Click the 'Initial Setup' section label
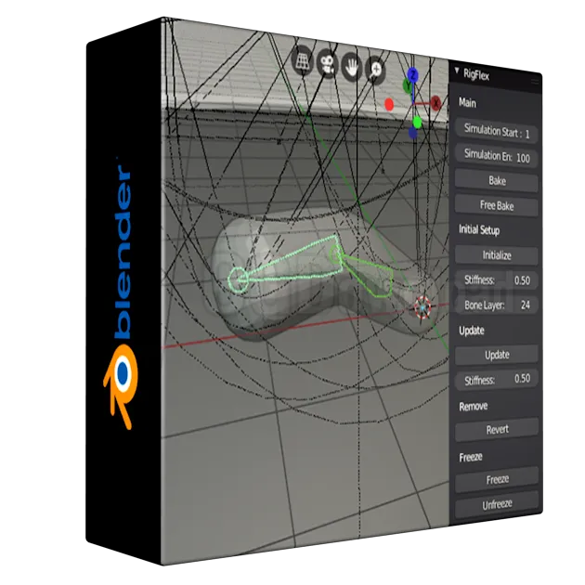 point(479,230)
